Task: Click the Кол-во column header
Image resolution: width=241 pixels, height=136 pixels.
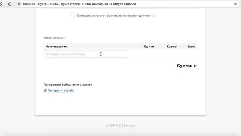Action: pyautogui.click(x=172, y=46)
